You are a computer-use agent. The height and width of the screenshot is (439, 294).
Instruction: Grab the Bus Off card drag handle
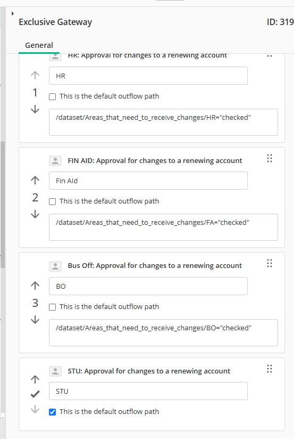pos(270,263)
